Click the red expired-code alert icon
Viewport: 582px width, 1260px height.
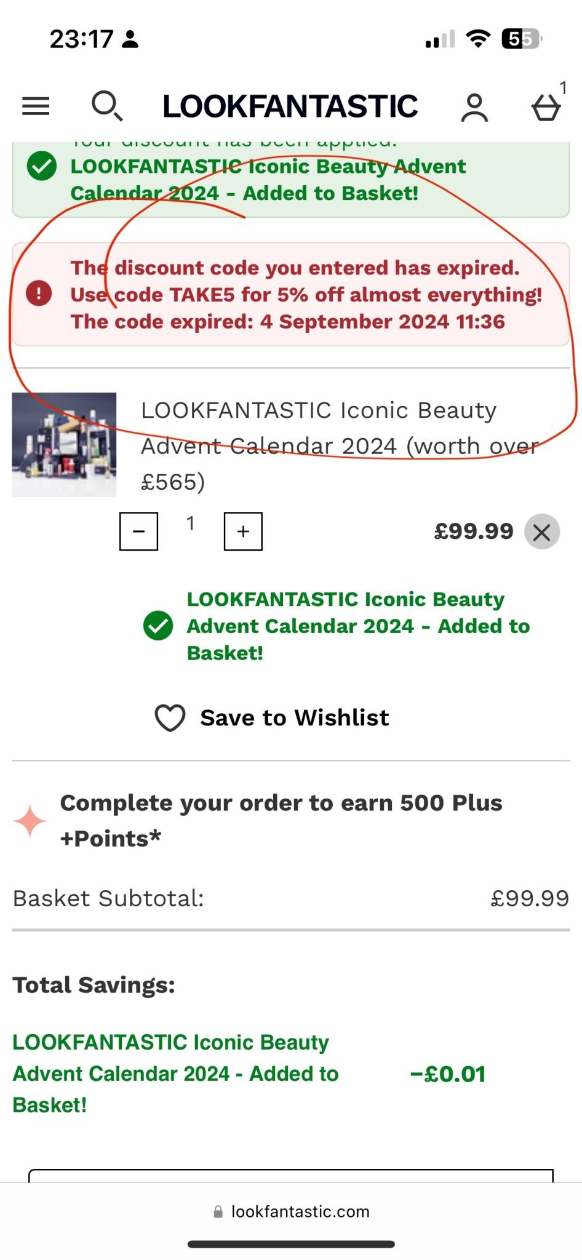[x=39, y=293]
